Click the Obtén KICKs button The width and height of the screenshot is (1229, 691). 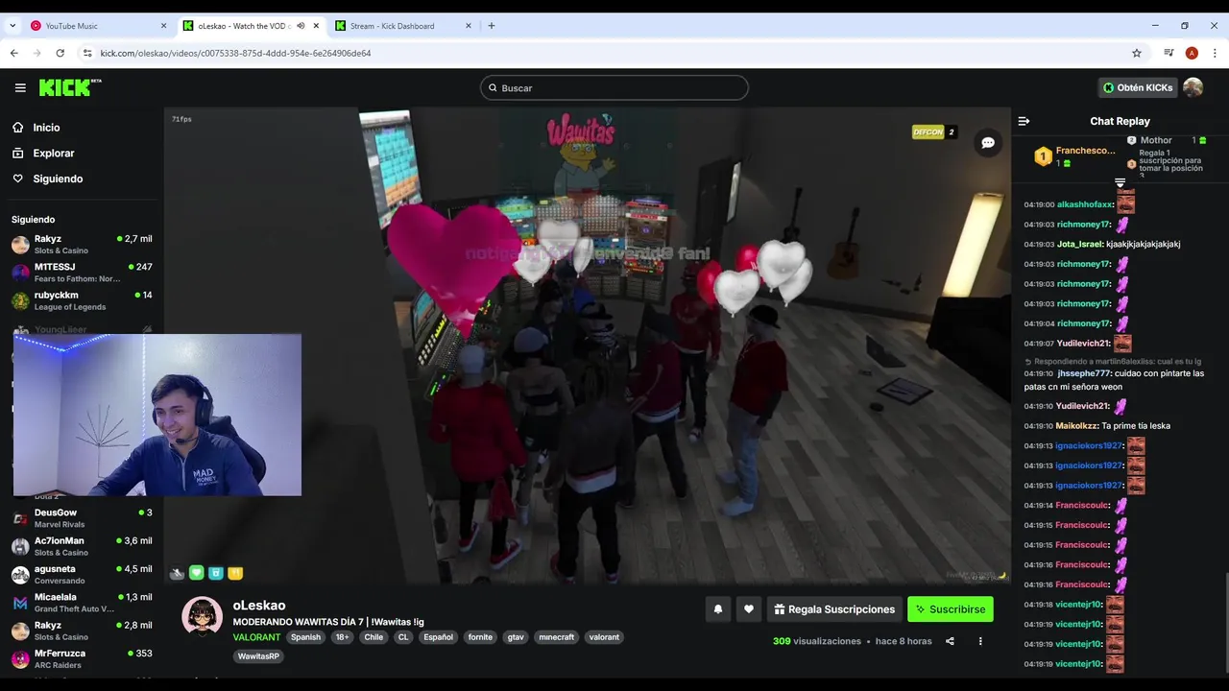coord(1138,87)
